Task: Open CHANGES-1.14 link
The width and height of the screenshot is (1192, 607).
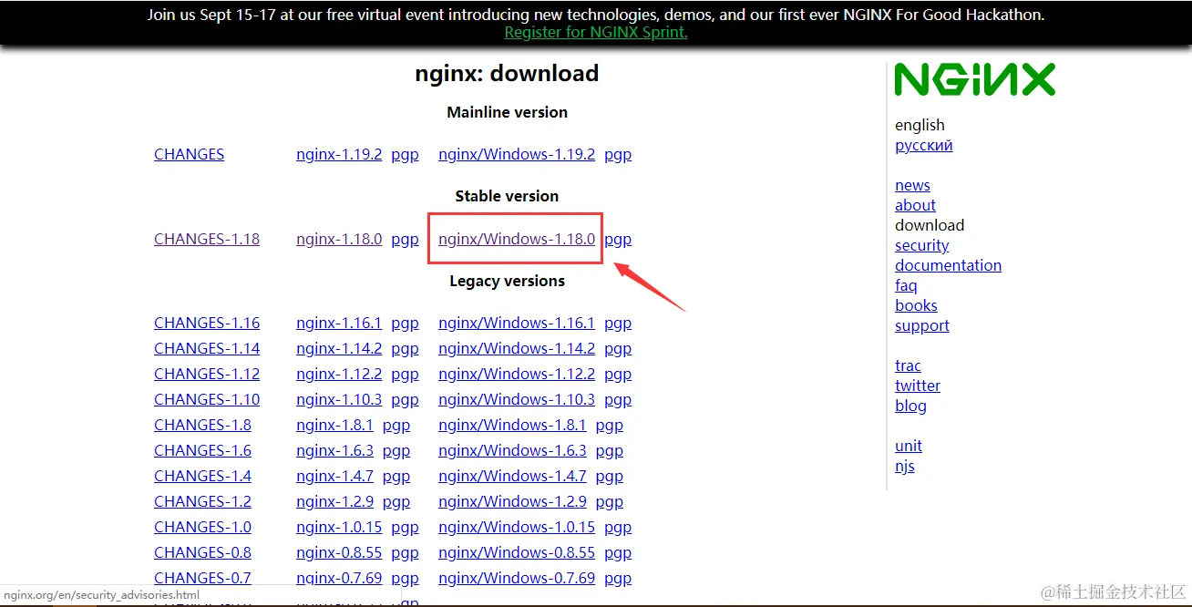Action: point(207,348)
